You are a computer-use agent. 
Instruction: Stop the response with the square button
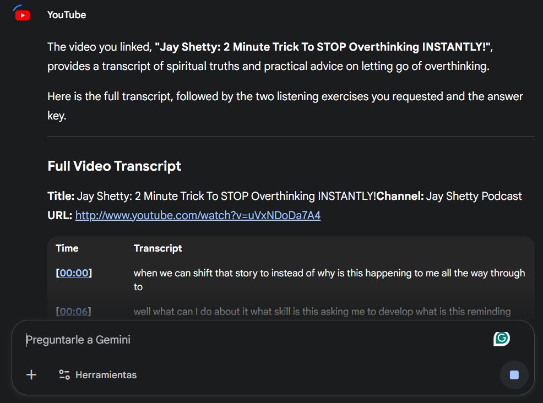[514, 374]
